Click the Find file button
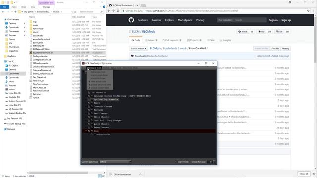 tap(275, 48)
